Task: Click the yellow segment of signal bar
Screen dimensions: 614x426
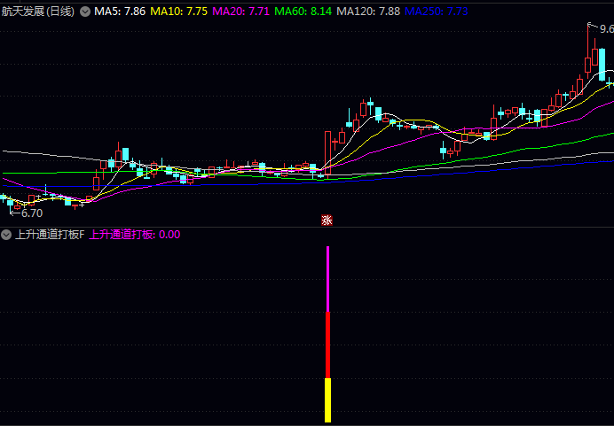Action: click(327, 400)
